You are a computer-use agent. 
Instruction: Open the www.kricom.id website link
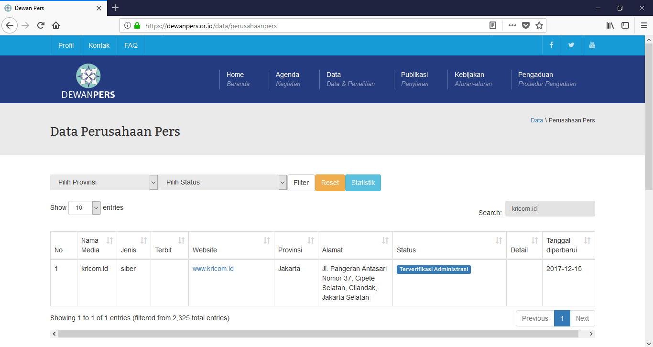click(213, 269)
